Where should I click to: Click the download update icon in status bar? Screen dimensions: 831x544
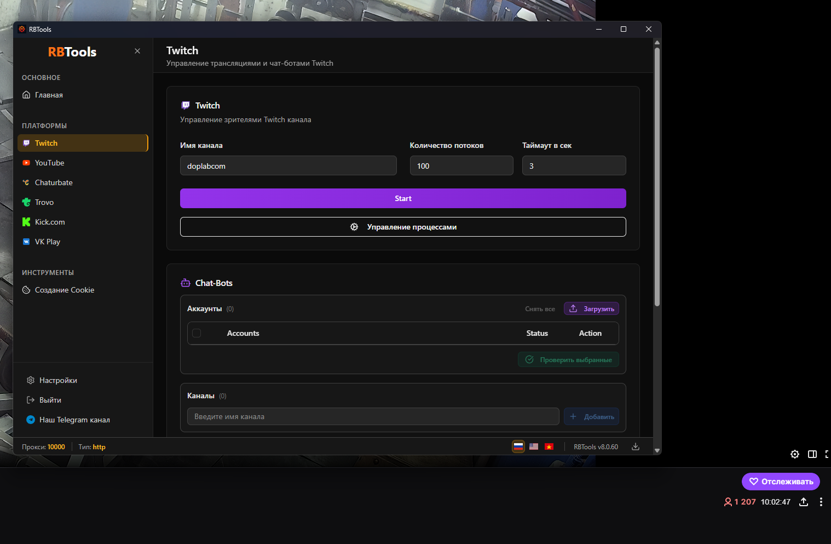(x=635, y=446)
